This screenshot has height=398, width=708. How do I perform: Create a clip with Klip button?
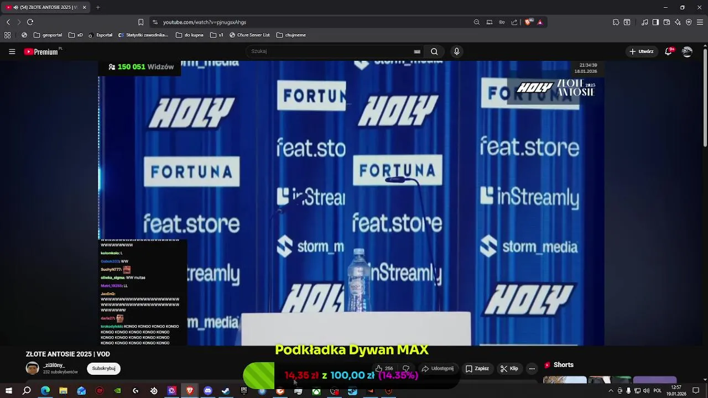pos(509,369)
